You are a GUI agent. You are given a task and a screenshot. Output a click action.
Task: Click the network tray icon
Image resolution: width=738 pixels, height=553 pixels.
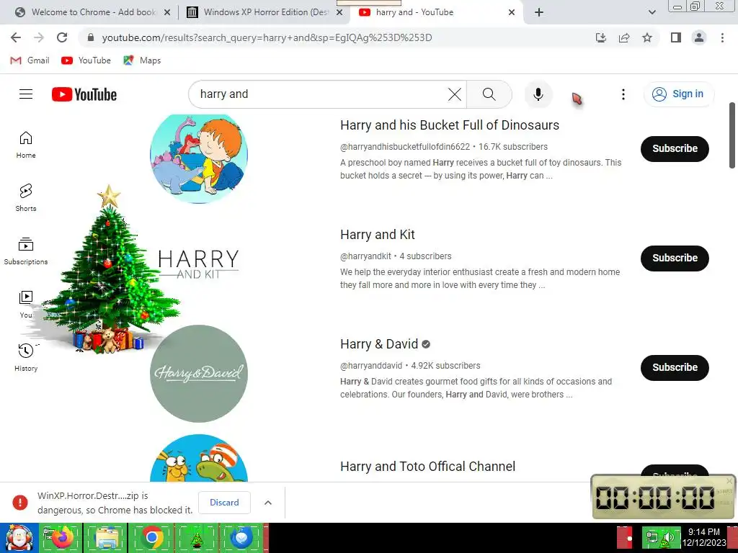click(652, 537)
